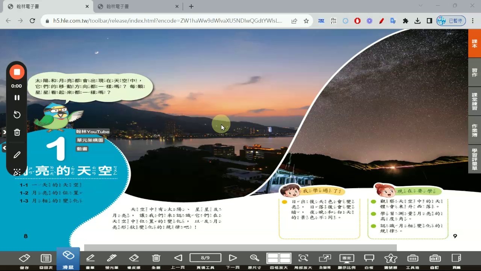This screenshot has width=481, height=271.
Task: Click the red marker pen extension icon
Action: coord(381,21)
